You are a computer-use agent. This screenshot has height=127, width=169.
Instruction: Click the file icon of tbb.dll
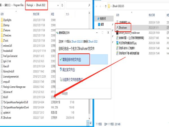tap(2, 97)
